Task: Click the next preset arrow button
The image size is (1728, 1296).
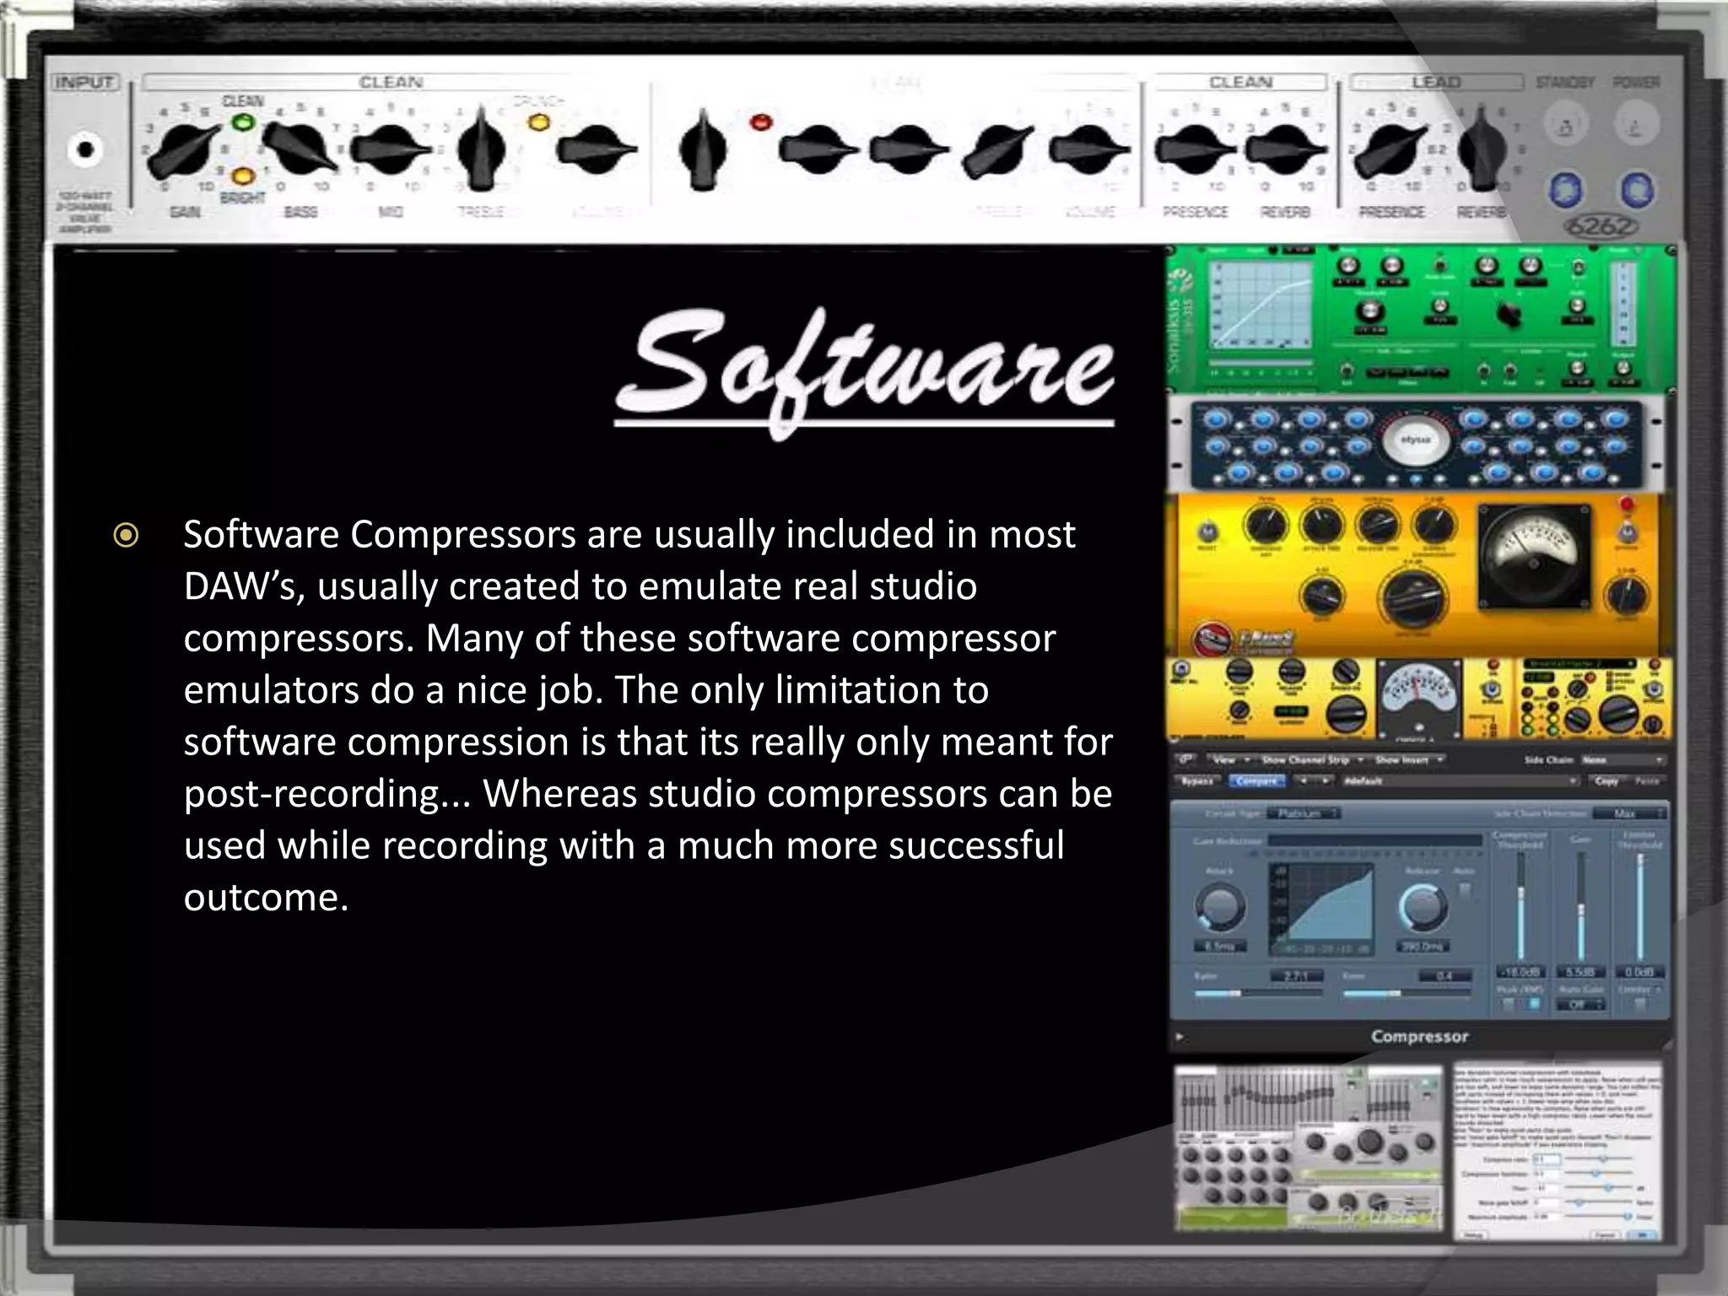Action: pos(1326,780)
